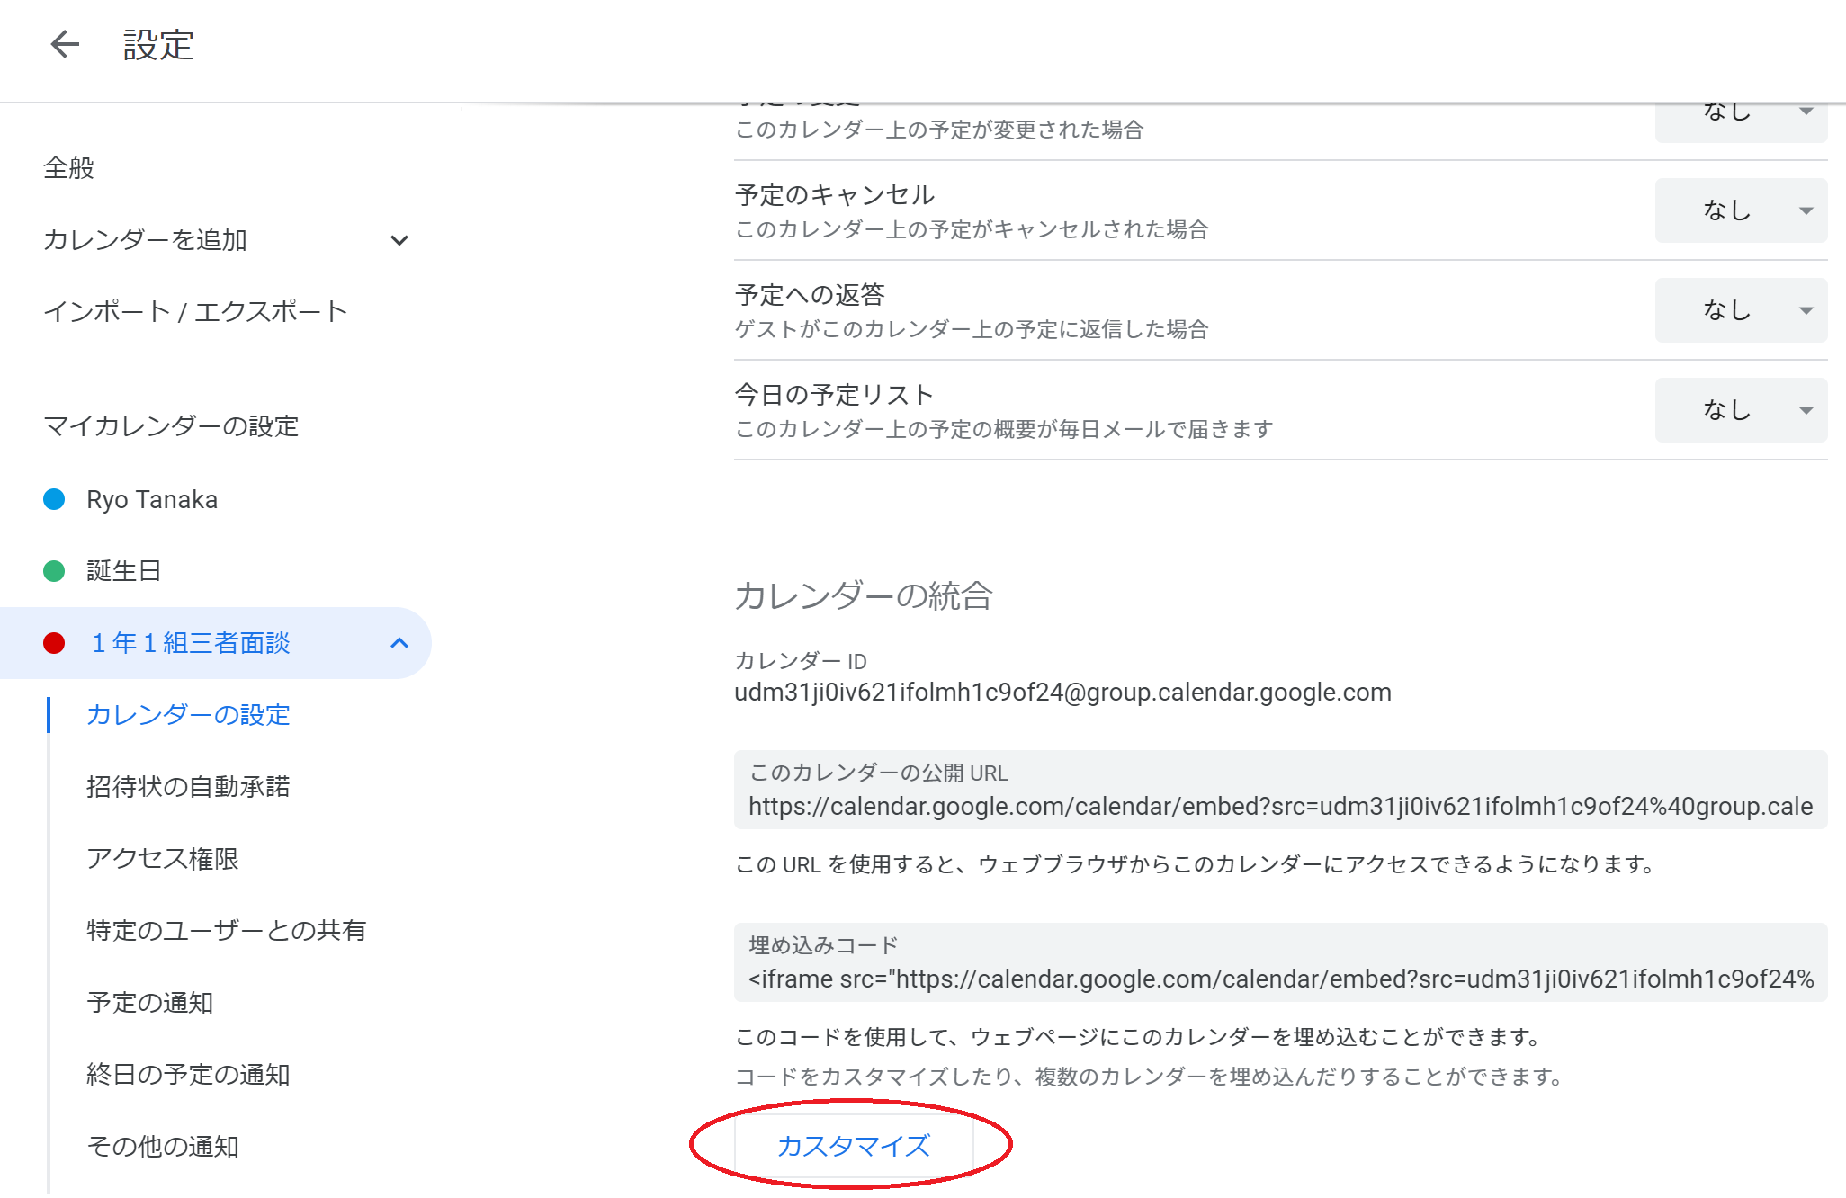Click the マイカレンダーの設定 heading
Screen dimensions: 1846x1198
tap(171, 426)
